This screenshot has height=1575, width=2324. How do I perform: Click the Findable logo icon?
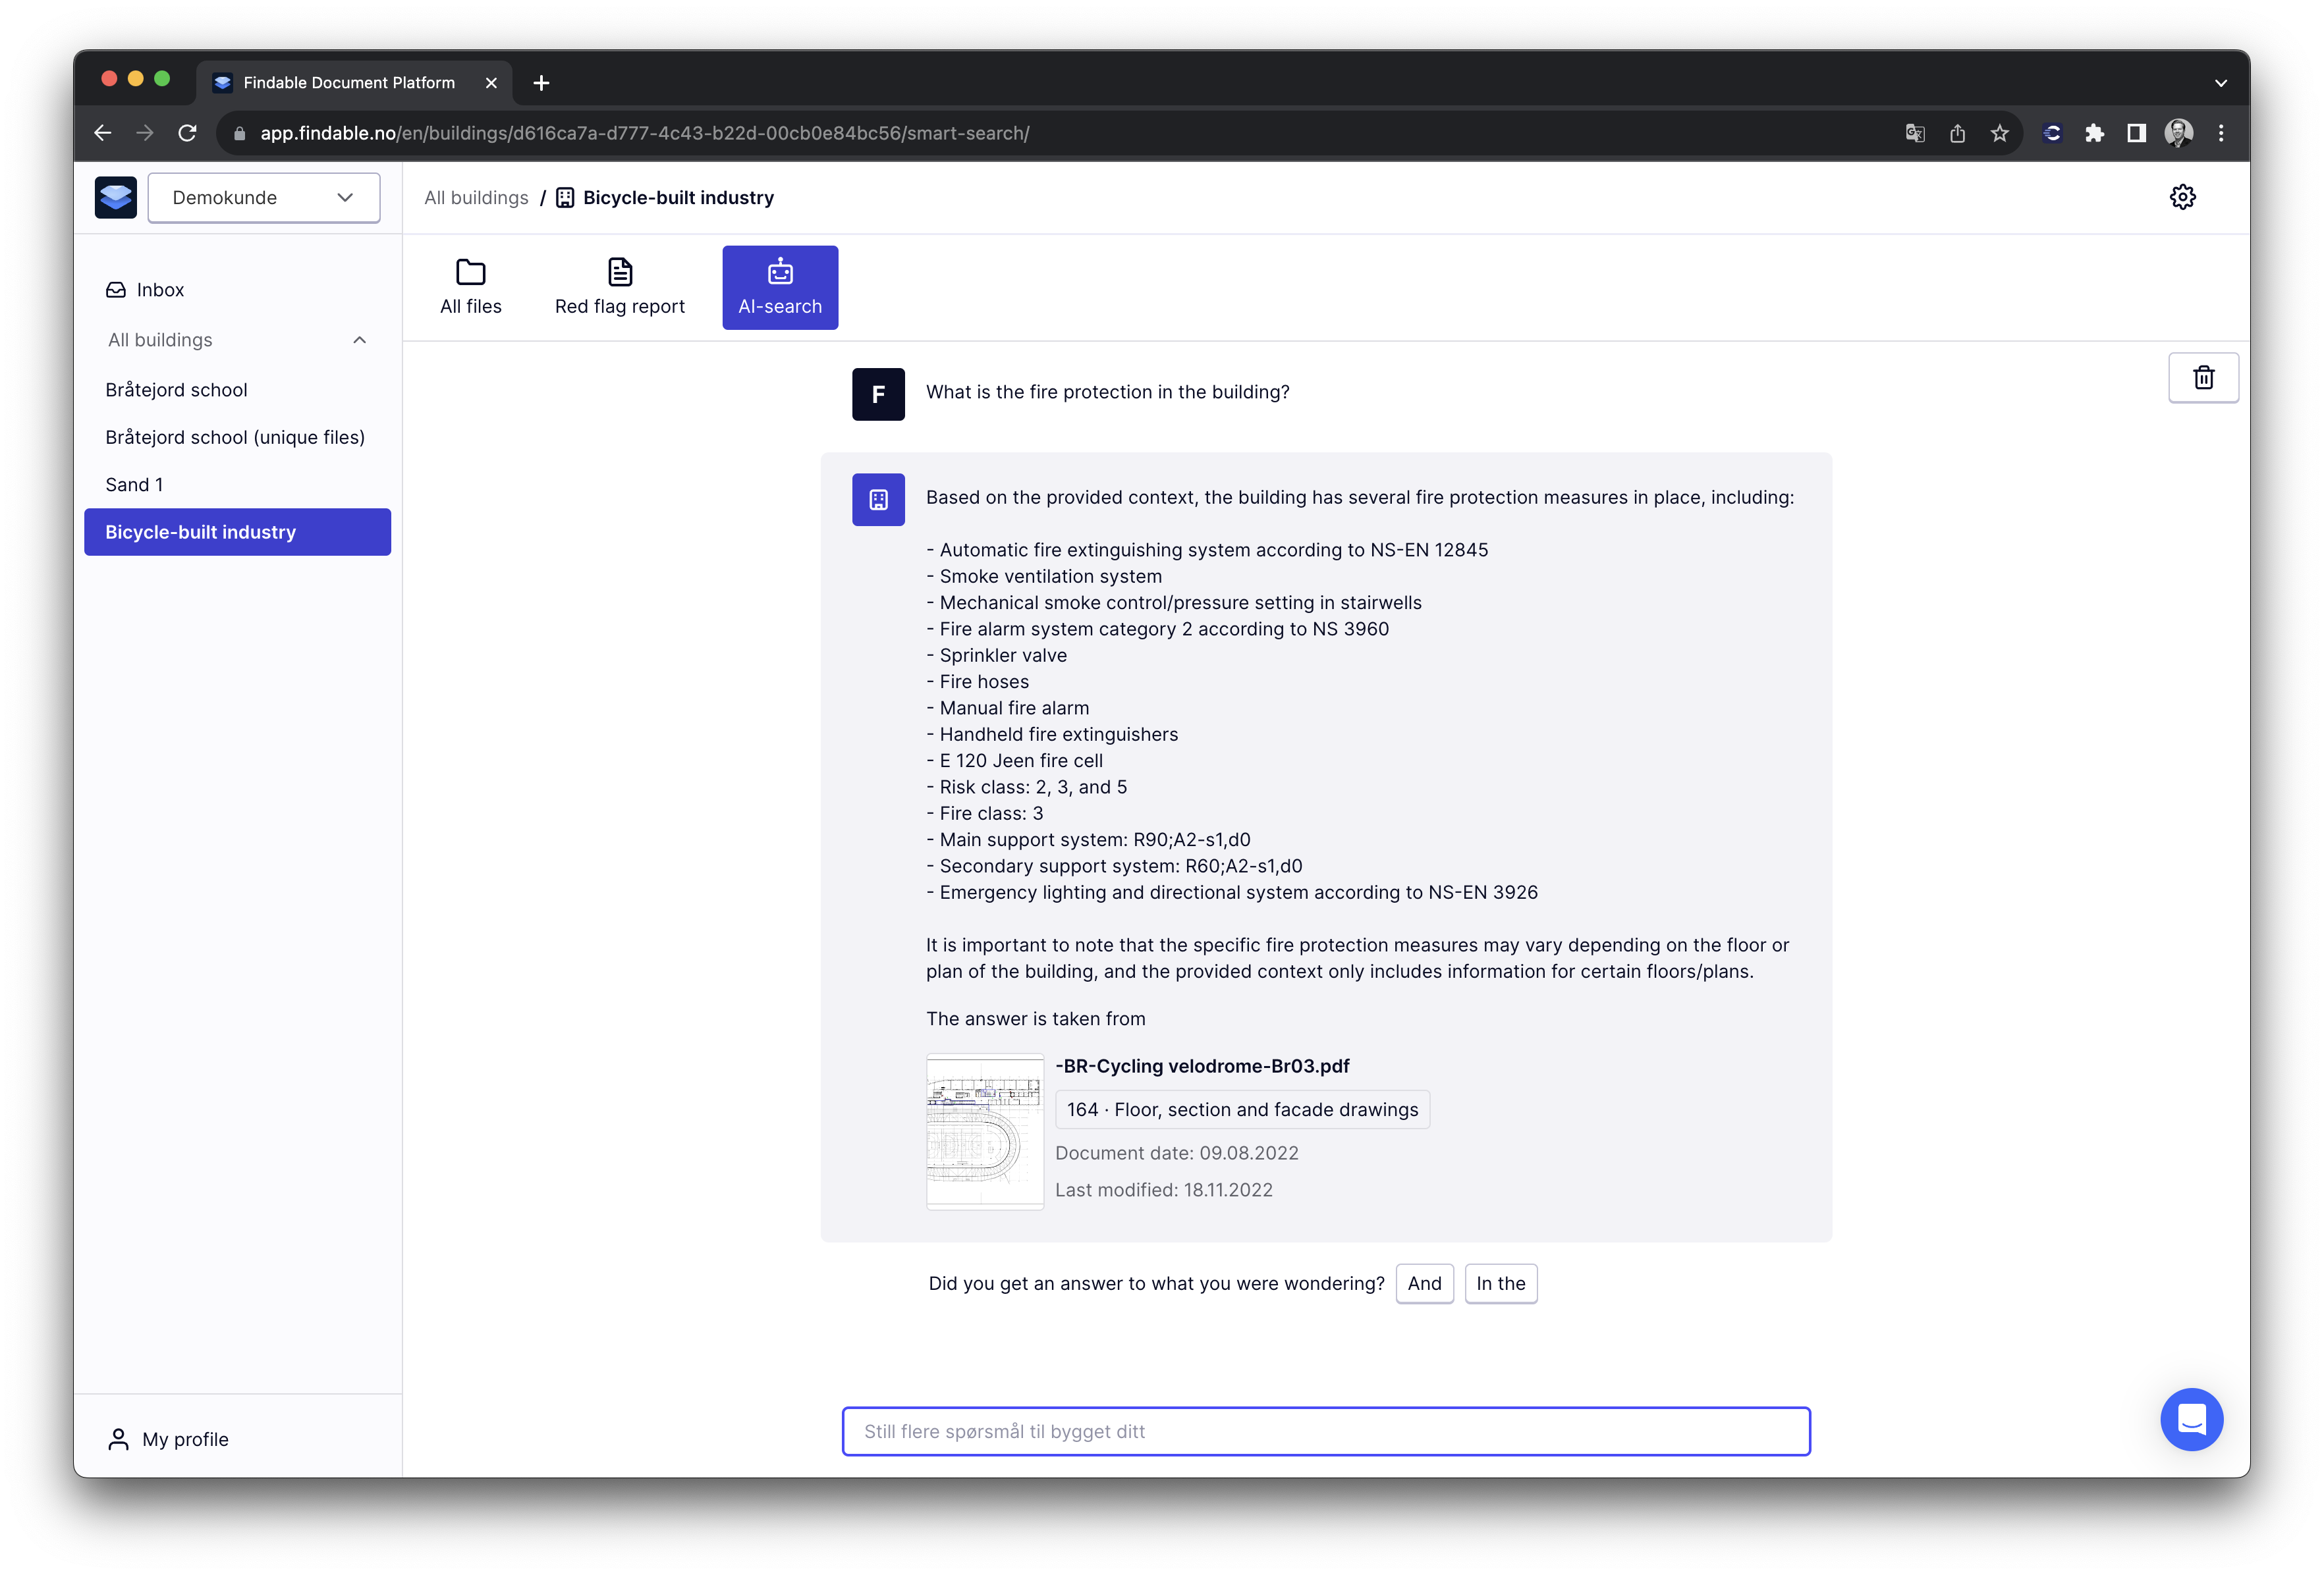click(116, 197)
